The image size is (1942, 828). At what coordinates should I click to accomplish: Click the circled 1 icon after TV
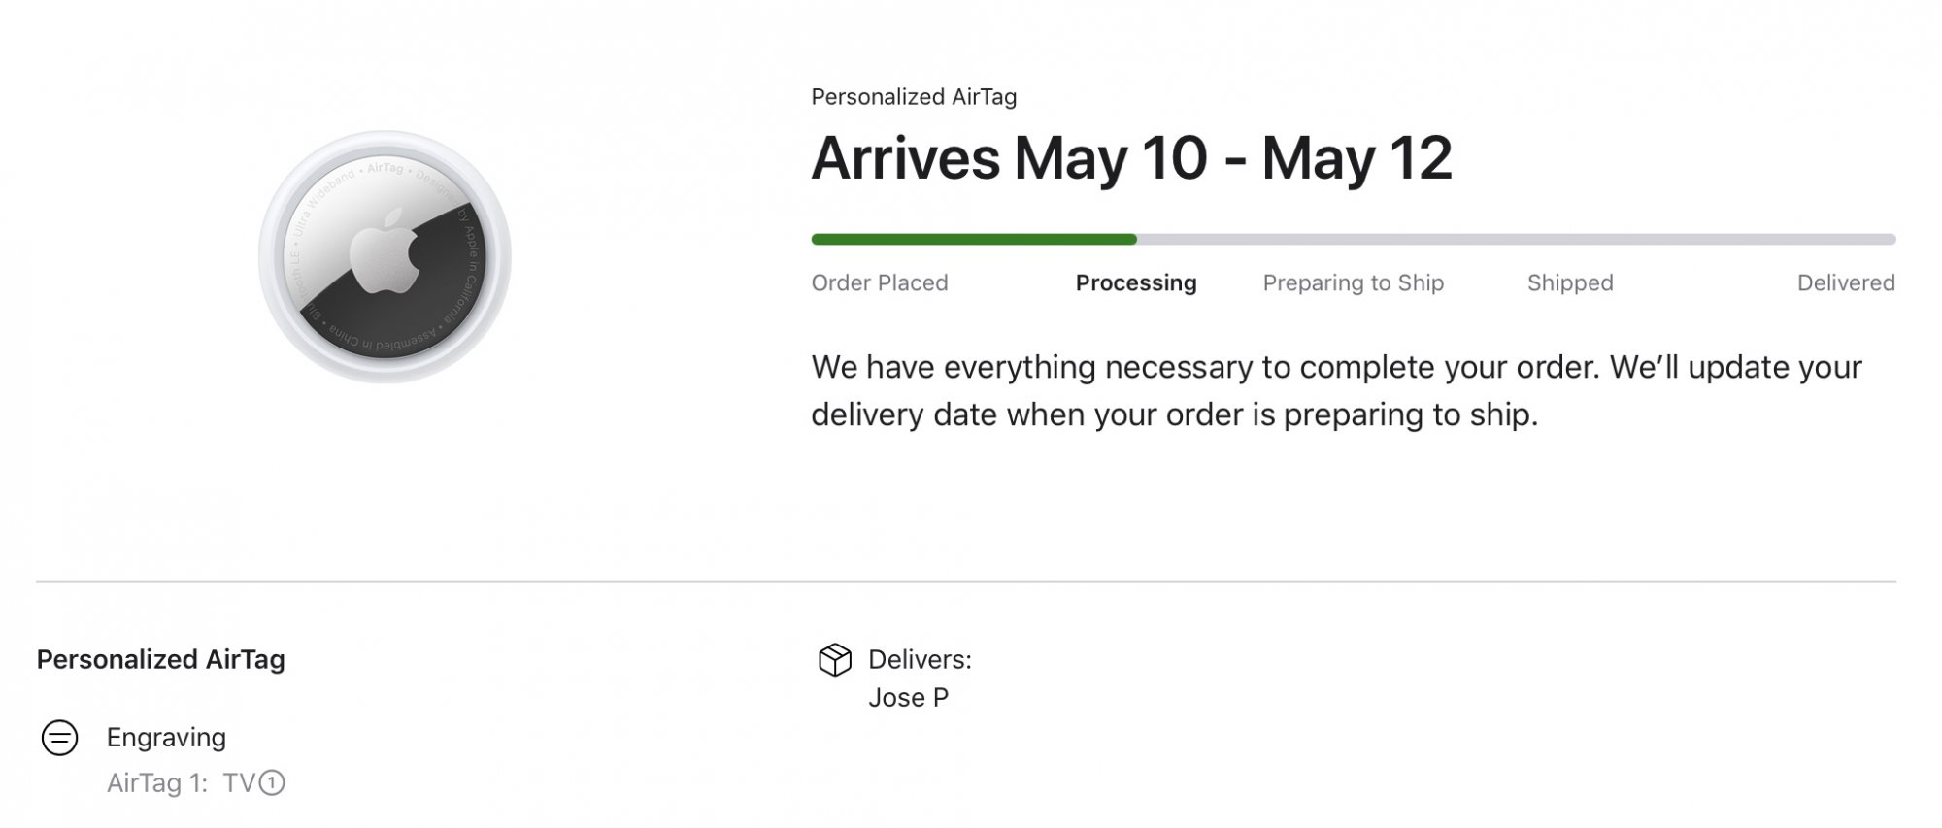273,783
